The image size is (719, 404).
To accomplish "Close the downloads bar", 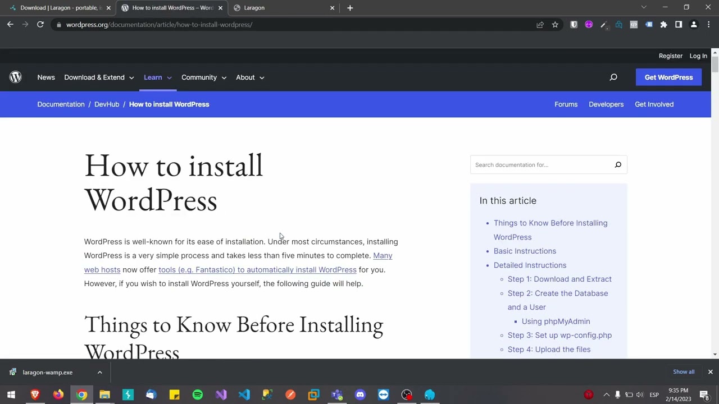I will tap(710, 372).
